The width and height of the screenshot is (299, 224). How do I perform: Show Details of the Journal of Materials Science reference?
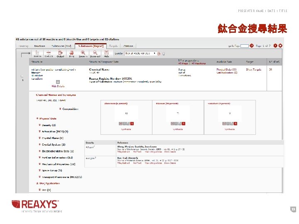[x=170, y=163]
